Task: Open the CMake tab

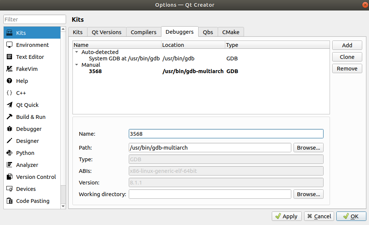Action: 230,32
